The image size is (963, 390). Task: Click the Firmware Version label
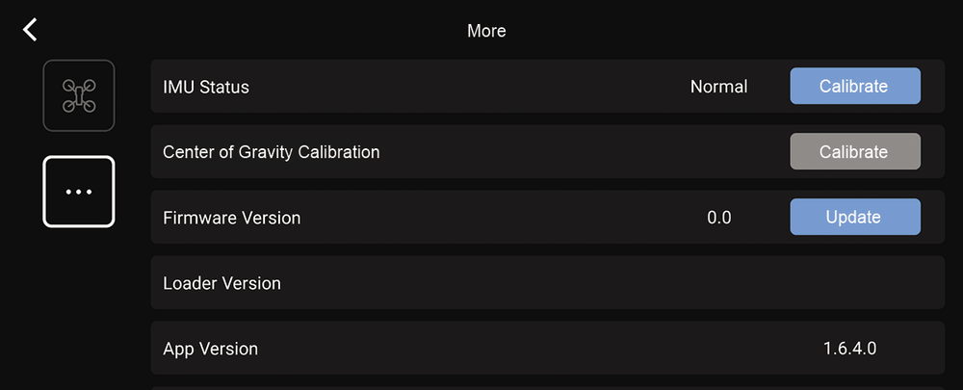pyautogui.click(x=231, y=218)
